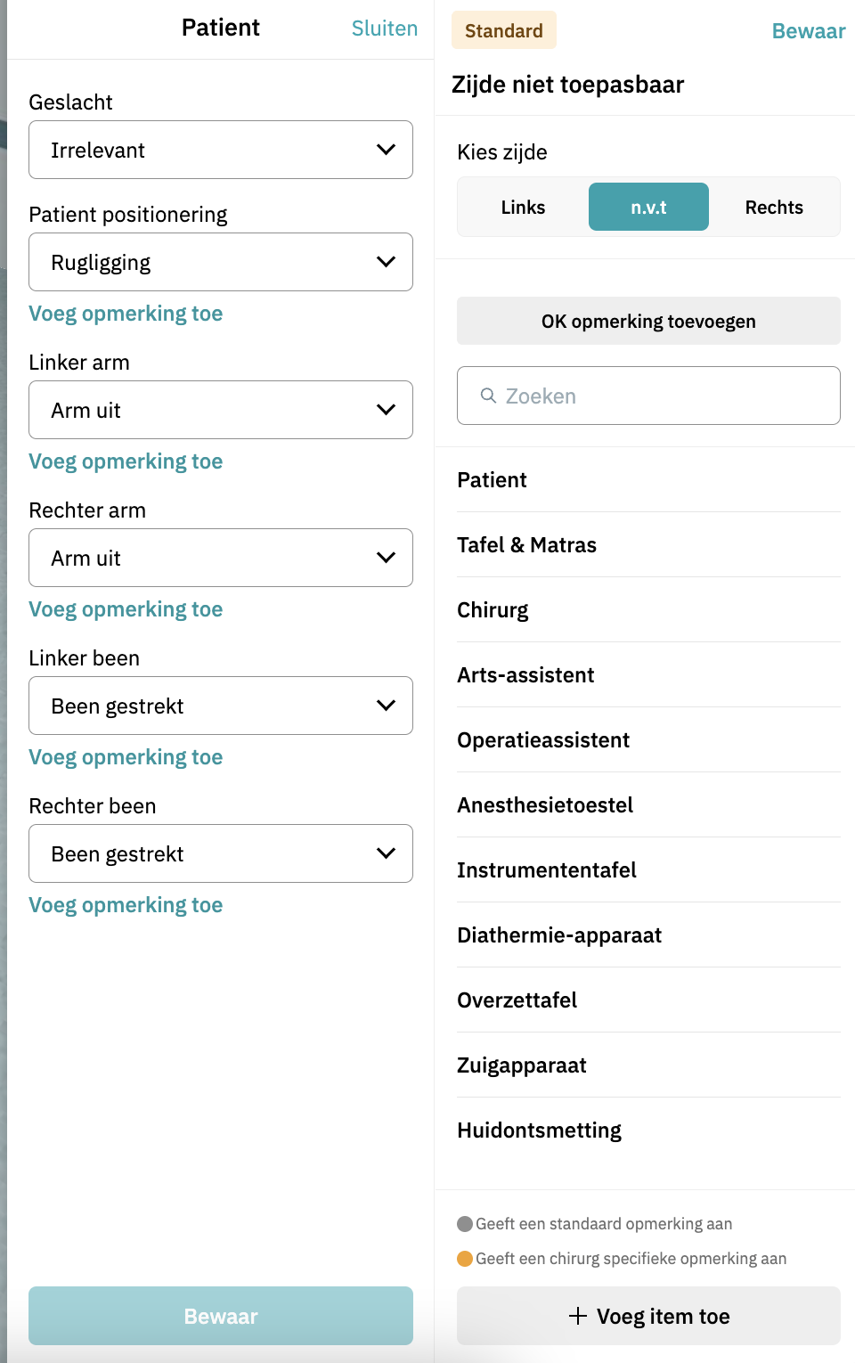Open the Linker arm dropdown
Viewport: 855px width, 1363px height.
pyautogui.click(x=221, y=410)
